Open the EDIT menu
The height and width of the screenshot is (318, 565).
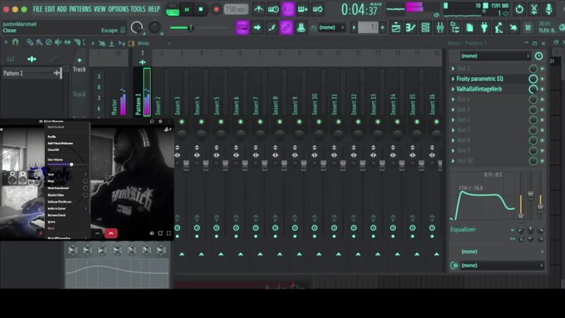[50, 9]
